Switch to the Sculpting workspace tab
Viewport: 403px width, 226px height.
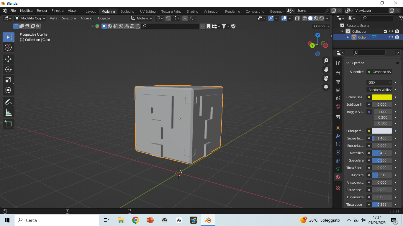pos(127,11)
